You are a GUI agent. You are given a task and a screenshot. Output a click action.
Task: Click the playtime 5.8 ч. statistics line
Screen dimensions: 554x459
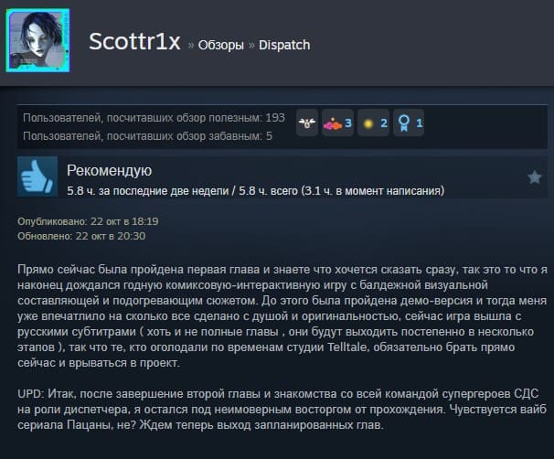point(255,191)
